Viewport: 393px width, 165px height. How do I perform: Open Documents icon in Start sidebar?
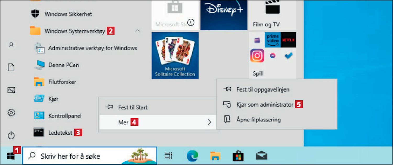tap(11, 67)
